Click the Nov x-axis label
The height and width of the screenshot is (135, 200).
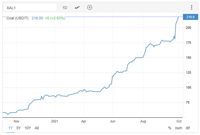17,121
